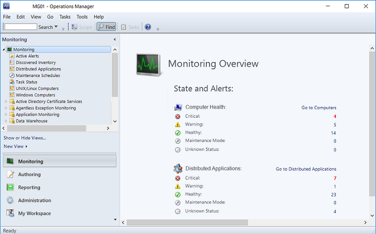376x234 pixels.
Task: Click the Distributed Applications Healthy green check icon
Action: (178, 194)
